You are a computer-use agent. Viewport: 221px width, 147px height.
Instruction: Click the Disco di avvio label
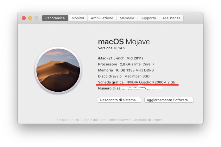tap(110, 76)
